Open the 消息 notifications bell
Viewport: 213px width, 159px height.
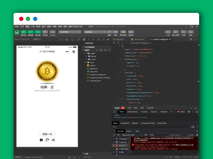(191, 32)
